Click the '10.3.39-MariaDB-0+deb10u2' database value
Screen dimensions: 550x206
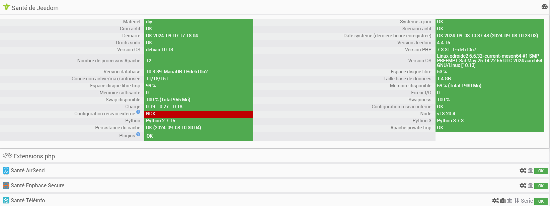(177, 72)
